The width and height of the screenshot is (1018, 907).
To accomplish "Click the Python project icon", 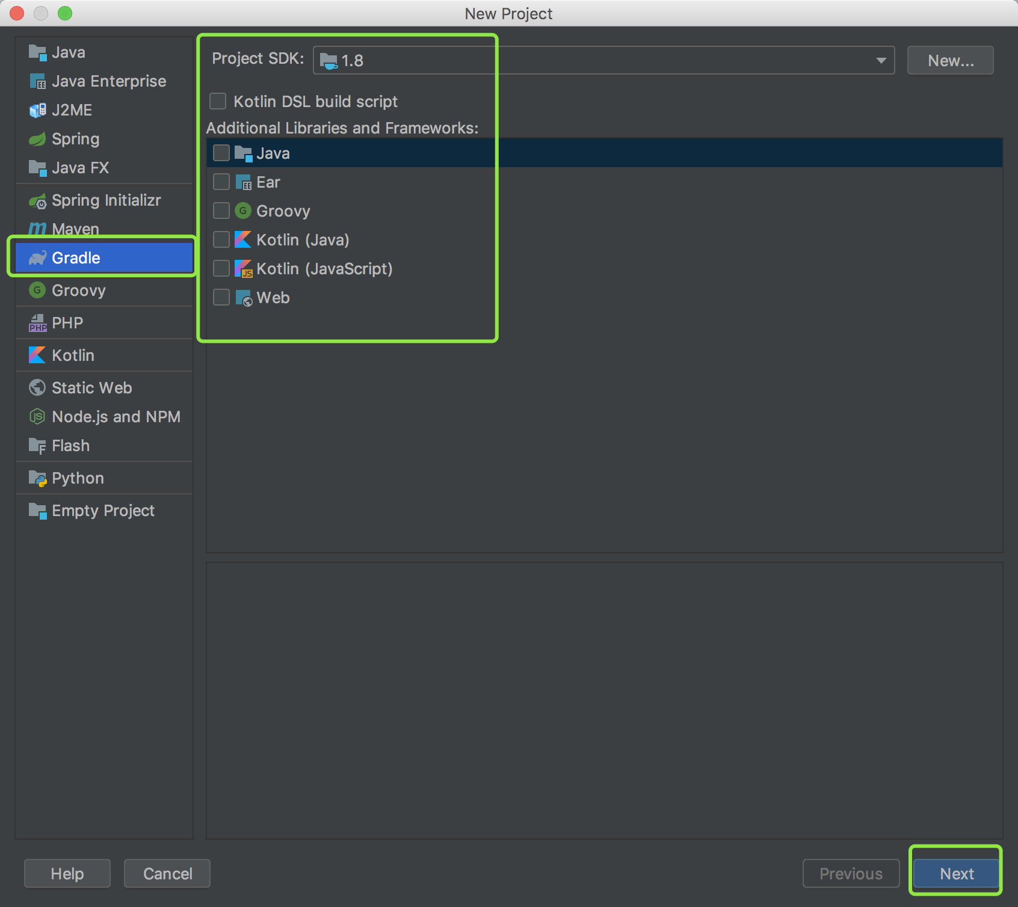I will (x=37, y=479).
